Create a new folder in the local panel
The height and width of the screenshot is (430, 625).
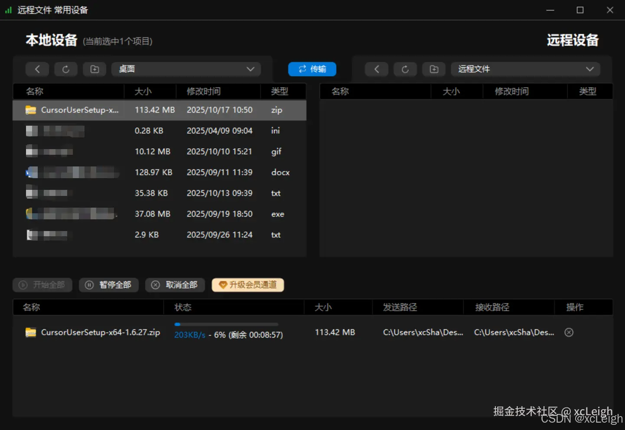pyautogui.click(x=94, y=69)
